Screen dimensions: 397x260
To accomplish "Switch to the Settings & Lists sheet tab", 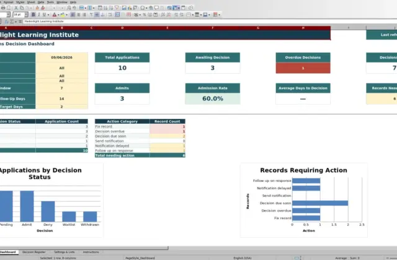I will [65, 252].
